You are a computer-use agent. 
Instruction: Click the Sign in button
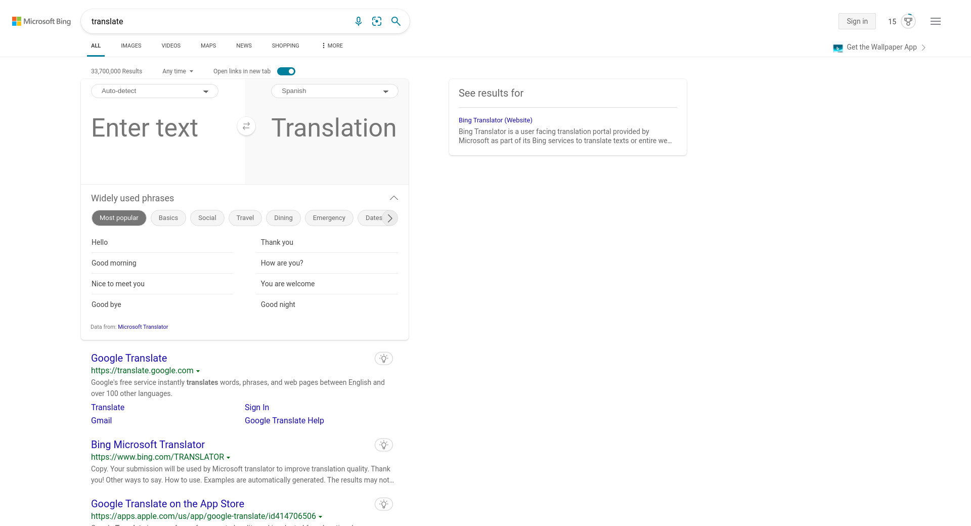point(857,21)
